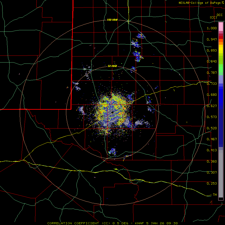Click the 0.733 value on the color scale
This screenshot has height=225, width=225.
pos(212,84)
